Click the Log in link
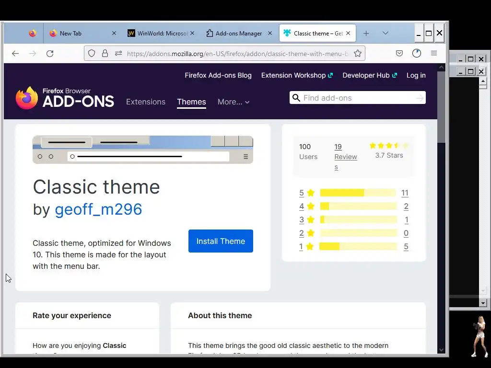Screen dimensions: 491x368 coord(416,75)
